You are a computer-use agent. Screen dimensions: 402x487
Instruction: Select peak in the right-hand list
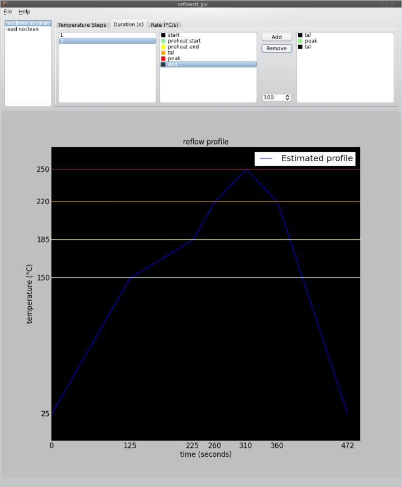[310, 41]
